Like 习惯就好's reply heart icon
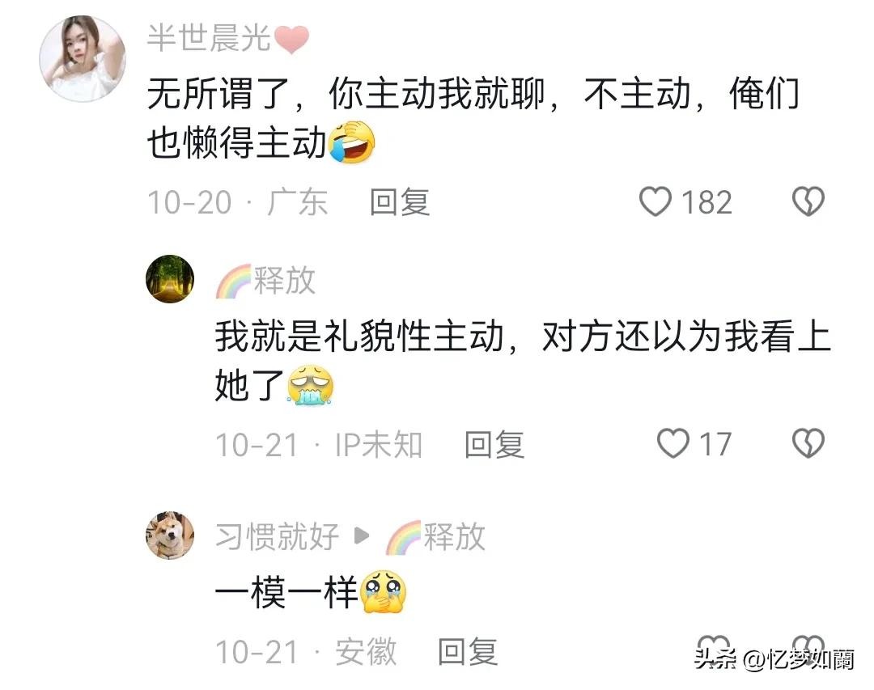This screenshot has height=690, width=874. point(714,646)
